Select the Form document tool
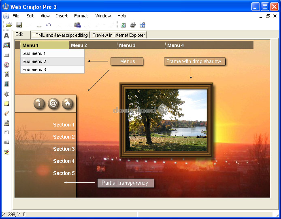This screenshot has width=281, height=219. 6,123
